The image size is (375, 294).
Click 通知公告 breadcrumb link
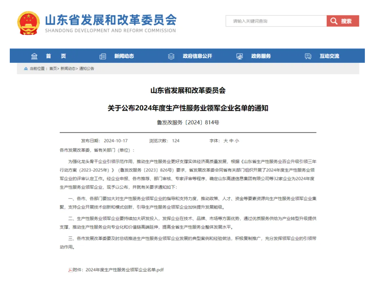click(87, 69)
